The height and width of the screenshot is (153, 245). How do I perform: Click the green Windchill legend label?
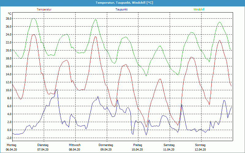pos(199,9)
